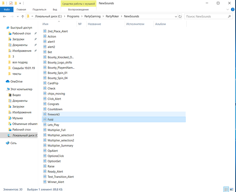Viewport: 236px width, 192px height.
Task: Open help with the question mark icon
Action: [233, 9]
